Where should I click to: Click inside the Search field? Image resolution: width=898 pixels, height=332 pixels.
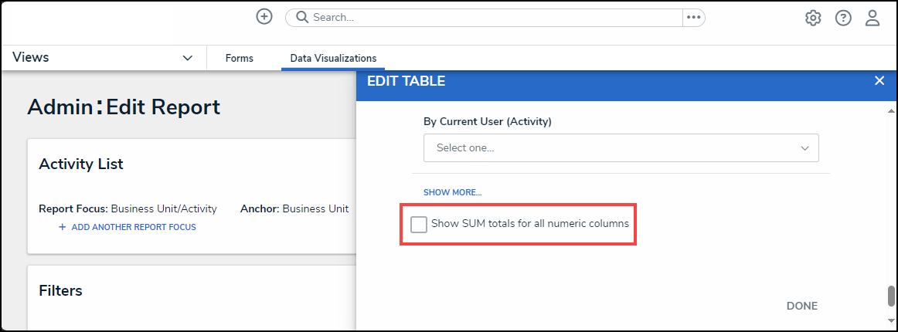tap(495, 17)
